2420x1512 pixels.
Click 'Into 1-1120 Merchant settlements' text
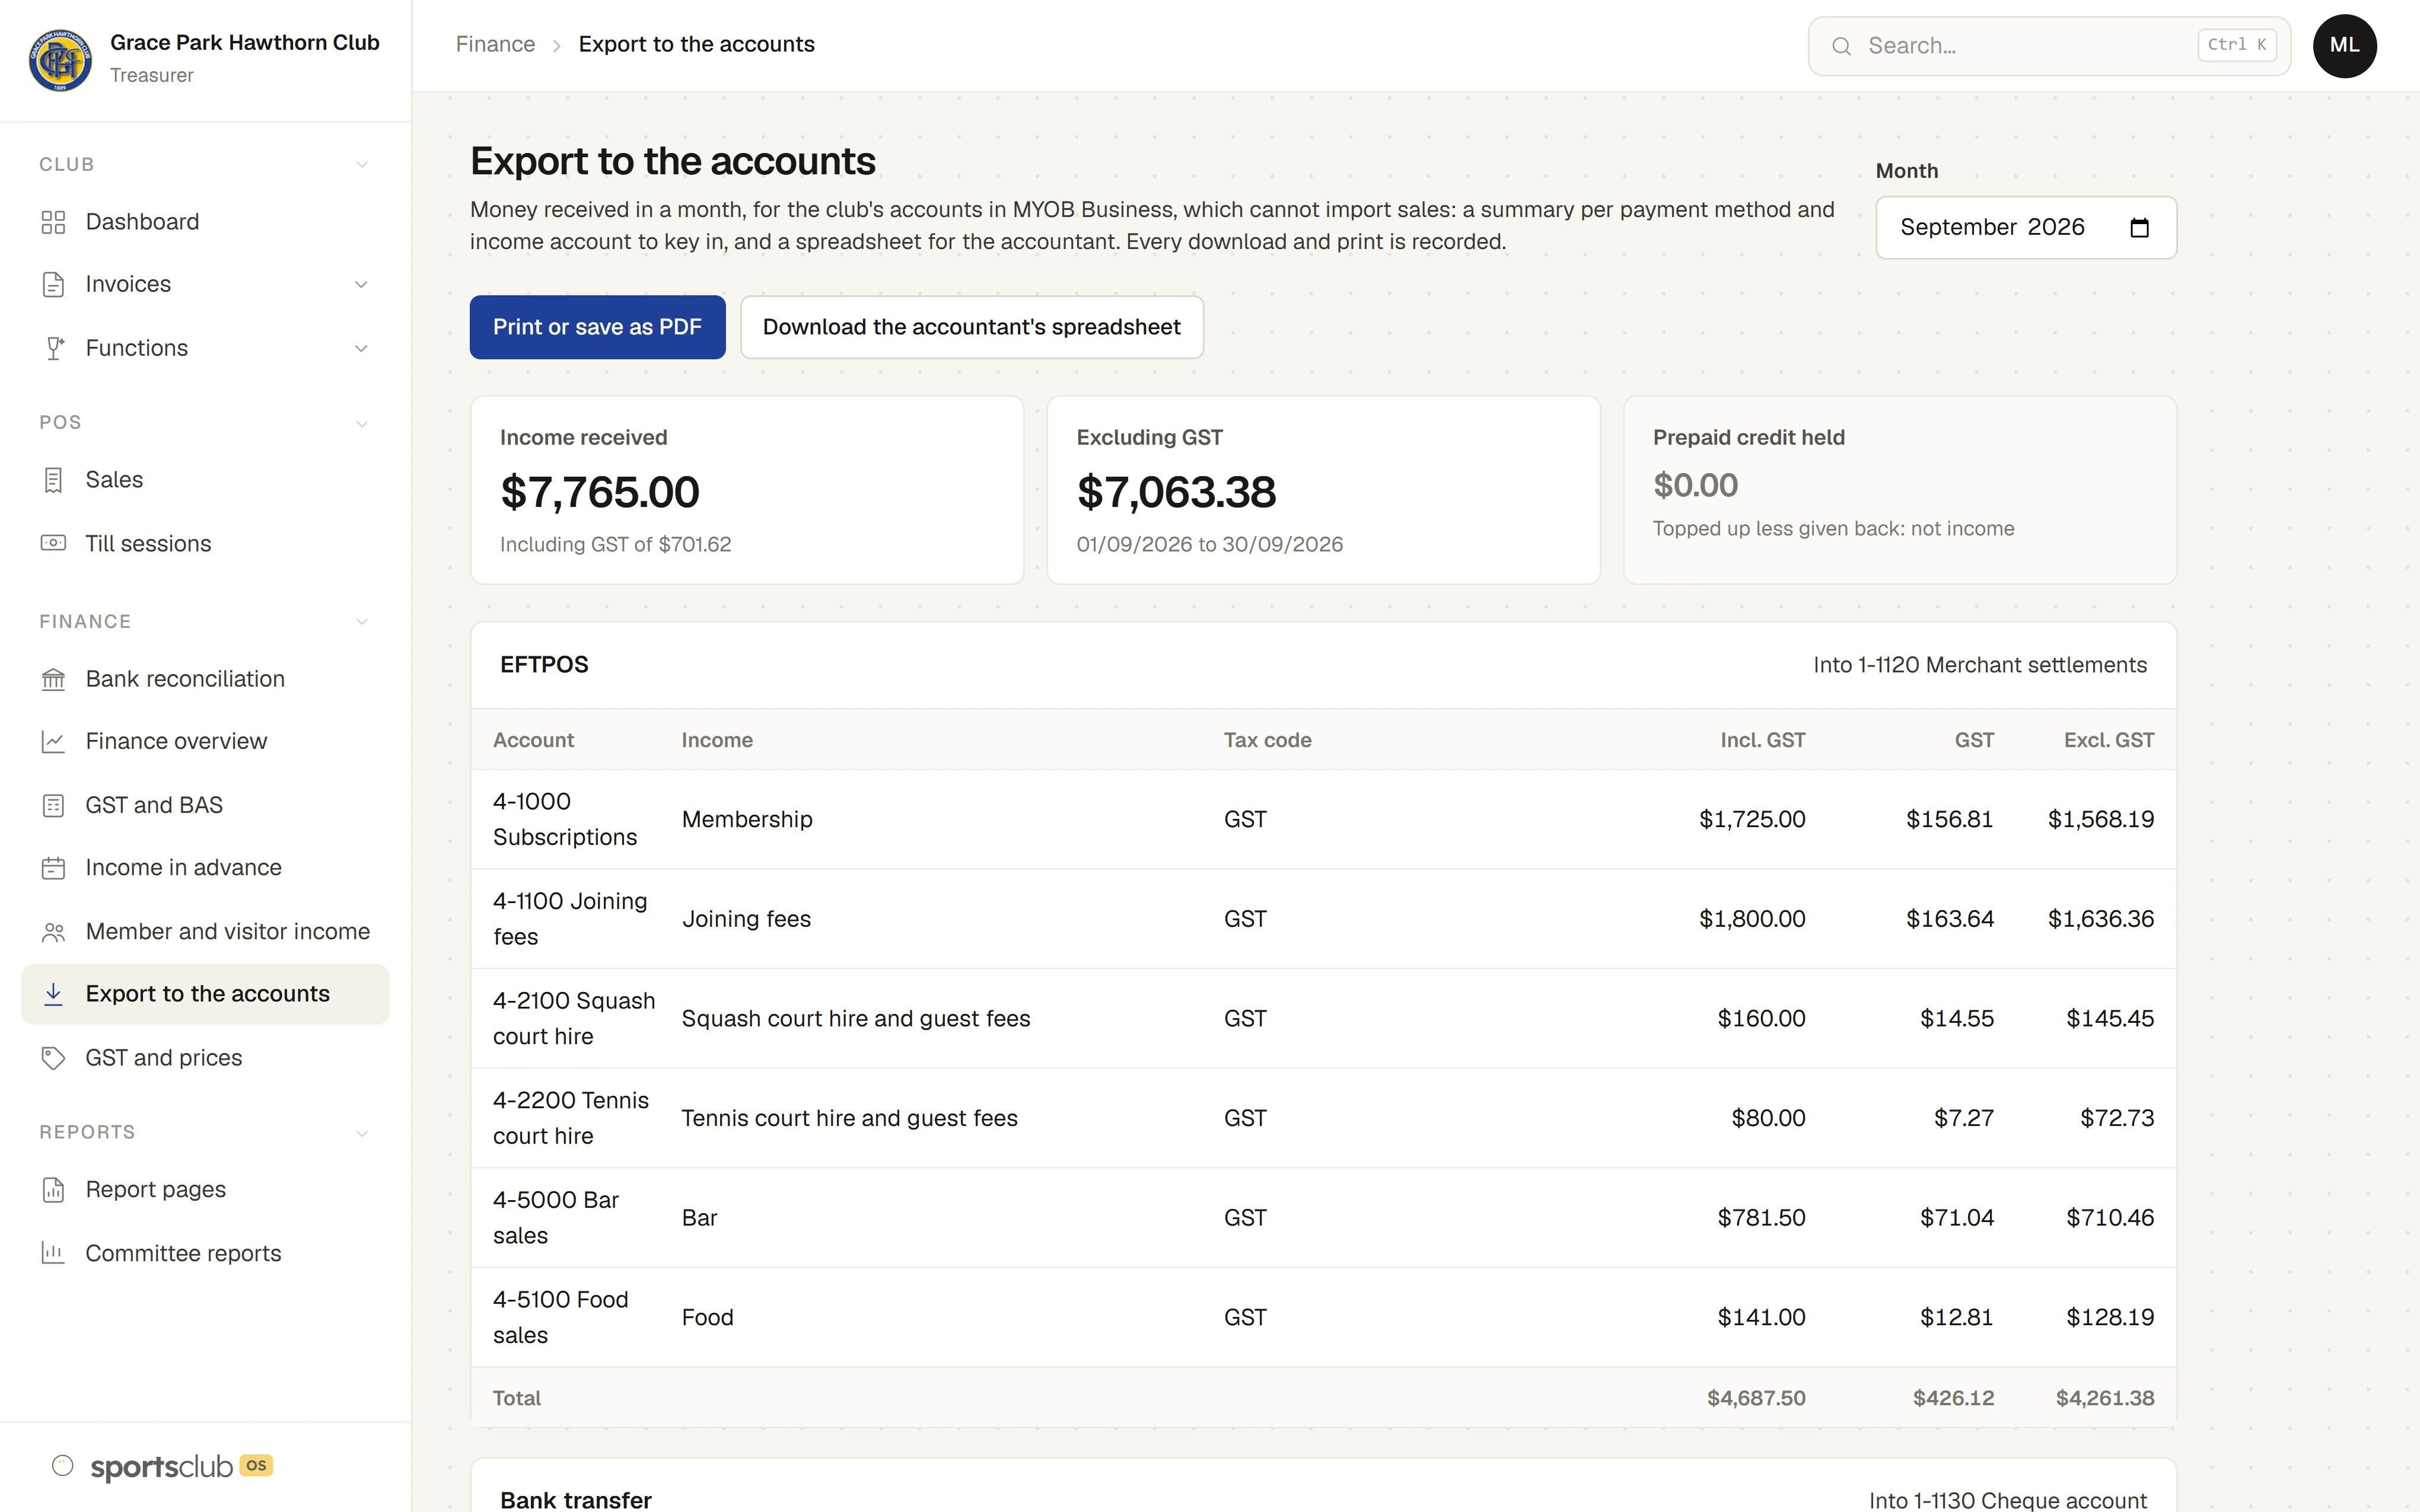1980,665
